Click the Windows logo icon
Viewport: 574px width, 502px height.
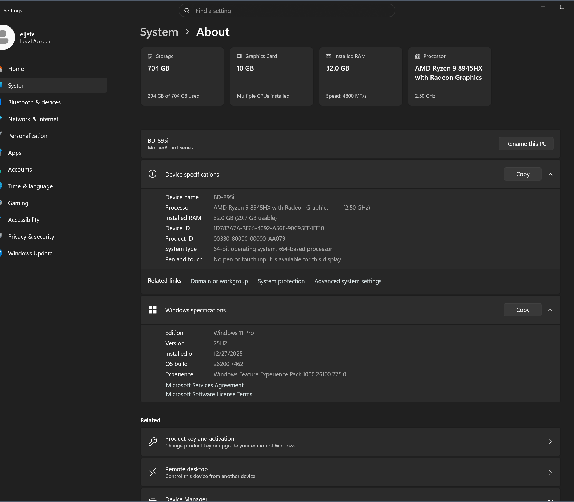(x=152, y=310)
